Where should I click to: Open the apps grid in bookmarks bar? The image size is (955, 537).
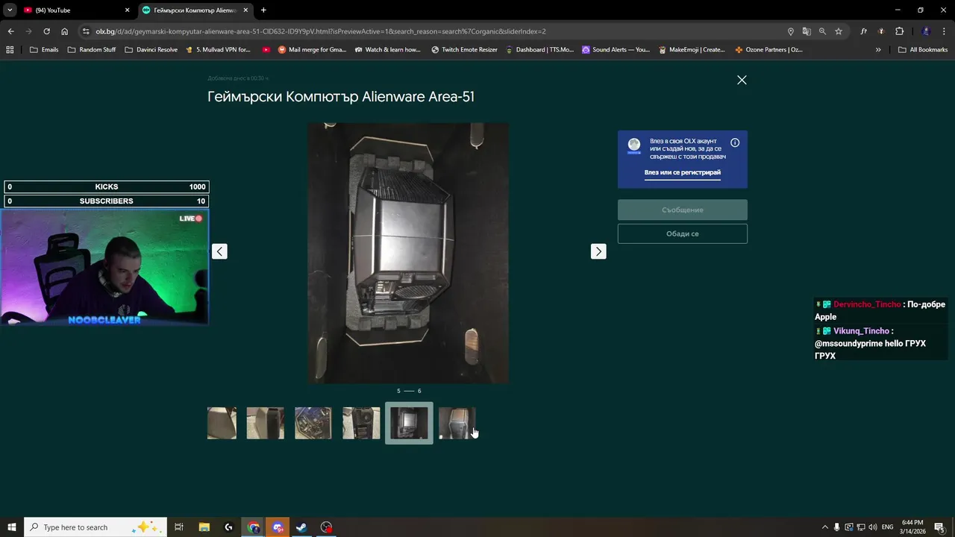coord(10,50)
